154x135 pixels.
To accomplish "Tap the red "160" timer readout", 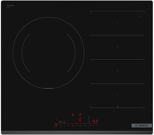I will click(x=95, y=121).
